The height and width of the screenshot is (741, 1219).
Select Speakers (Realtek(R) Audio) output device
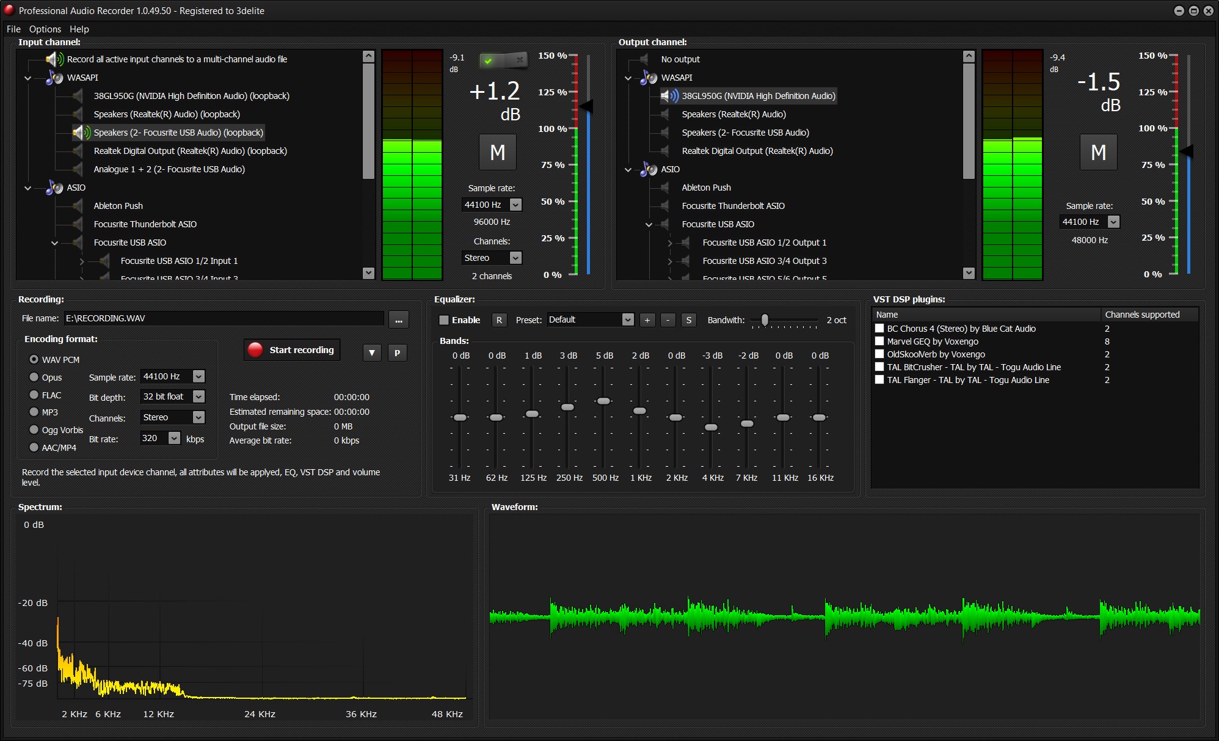(x=733, y=114)
